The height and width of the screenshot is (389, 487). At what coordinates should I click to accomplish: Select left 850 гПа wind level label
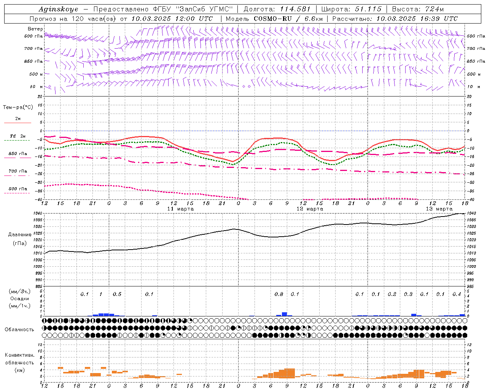[x=33, y=61]
